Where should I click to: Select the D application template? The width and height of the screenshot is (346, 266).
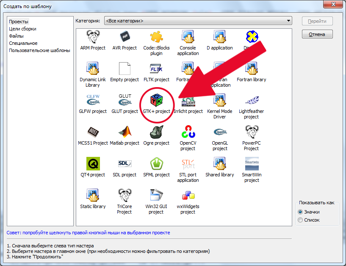[220, 40]
